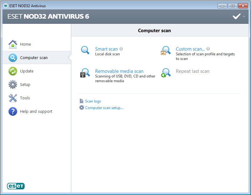Launch the Custom scan... option
This screenshot has height=195, width=251.
pyautogui.click(x=190, y=49)
